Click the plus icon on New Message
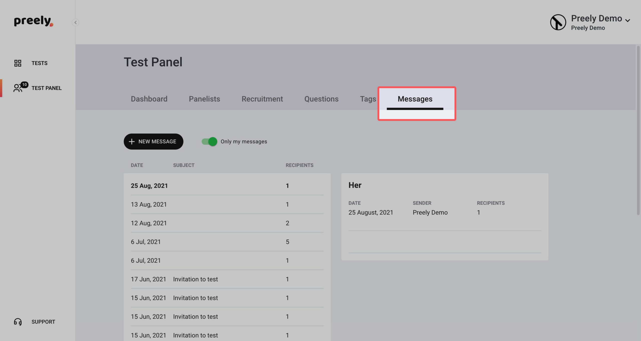 click(x=132, y=141)
